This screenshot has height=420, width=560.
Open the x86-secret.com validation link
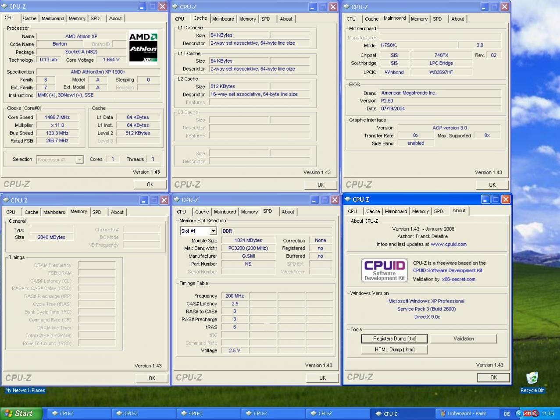coord(459,279)
